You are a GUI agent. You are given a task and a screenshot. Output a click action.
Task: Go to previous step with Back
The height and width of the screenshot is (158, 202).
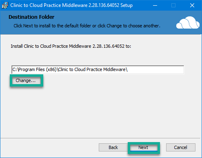point(113,147)
